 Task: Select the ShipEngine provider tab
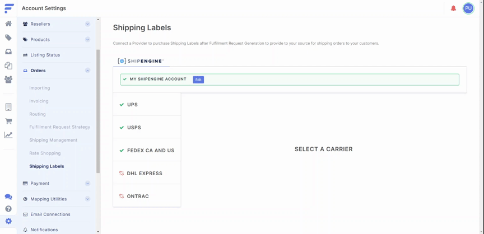(141, 61)
